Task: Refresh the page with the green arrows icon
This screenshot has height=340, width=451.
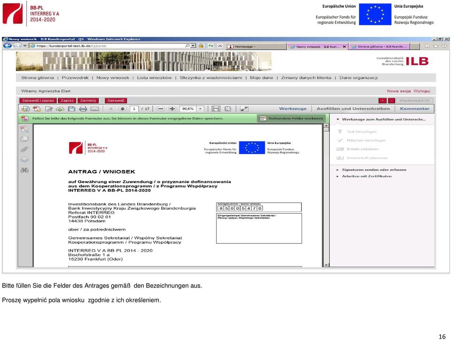Action: 211,46
